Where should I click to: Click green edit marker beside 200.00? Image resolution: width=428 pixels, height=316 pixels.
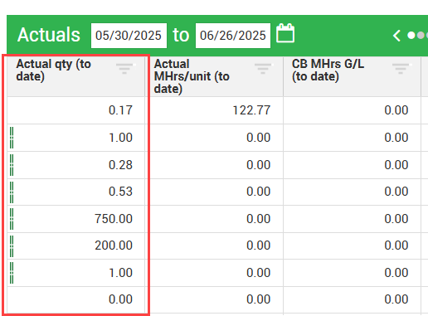12,246
